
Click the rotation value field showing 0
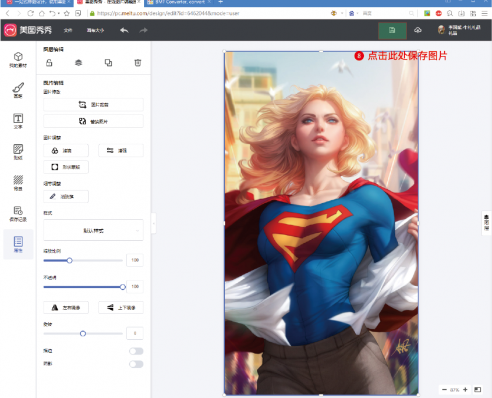click(x=135, y=333)
